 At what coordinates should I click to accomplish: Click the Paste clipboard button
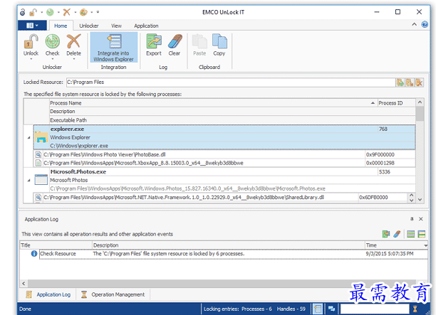199,46
